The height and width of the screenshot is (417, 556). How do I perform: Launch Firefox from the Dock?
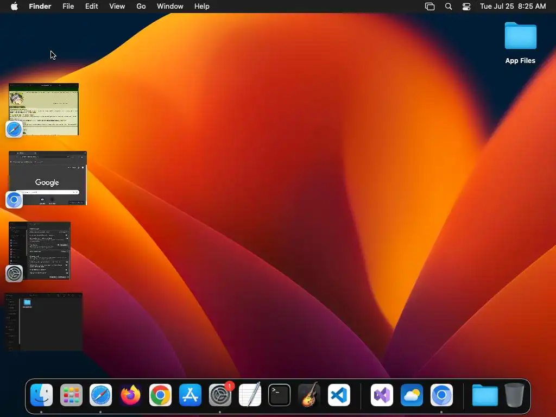click(130, 395)
